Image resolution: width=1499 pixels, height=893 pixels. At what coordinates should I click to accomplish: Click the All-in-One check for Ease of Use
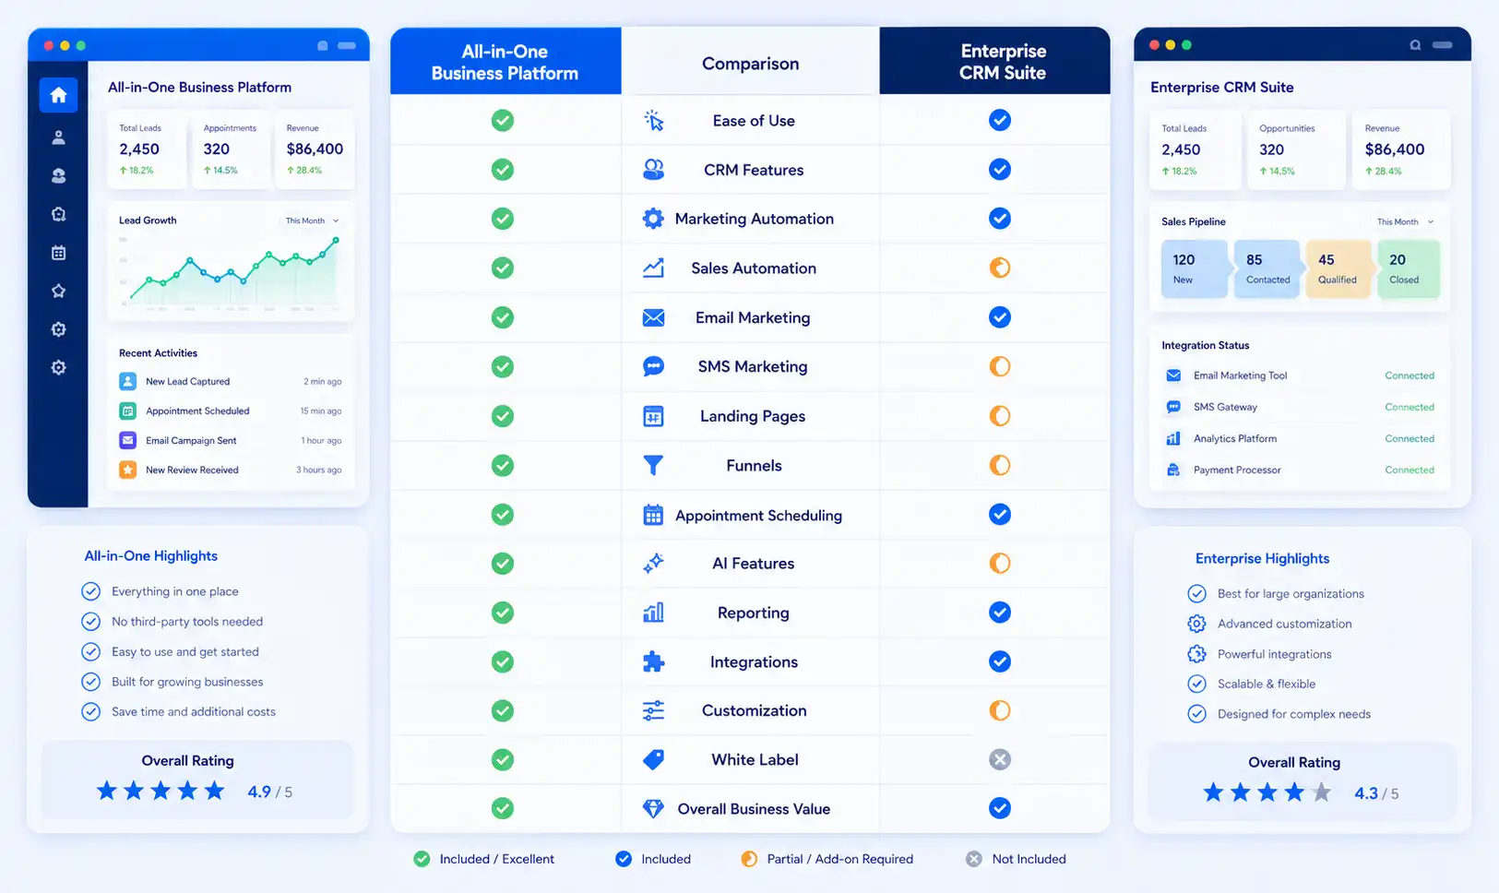coord(503,121)
